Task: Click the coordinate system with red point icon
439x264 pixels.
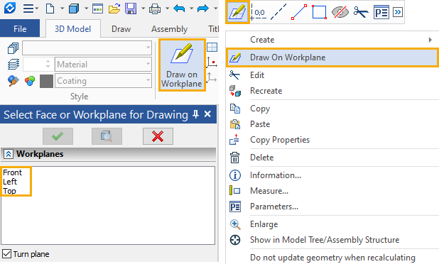Action: coord(212,62)
